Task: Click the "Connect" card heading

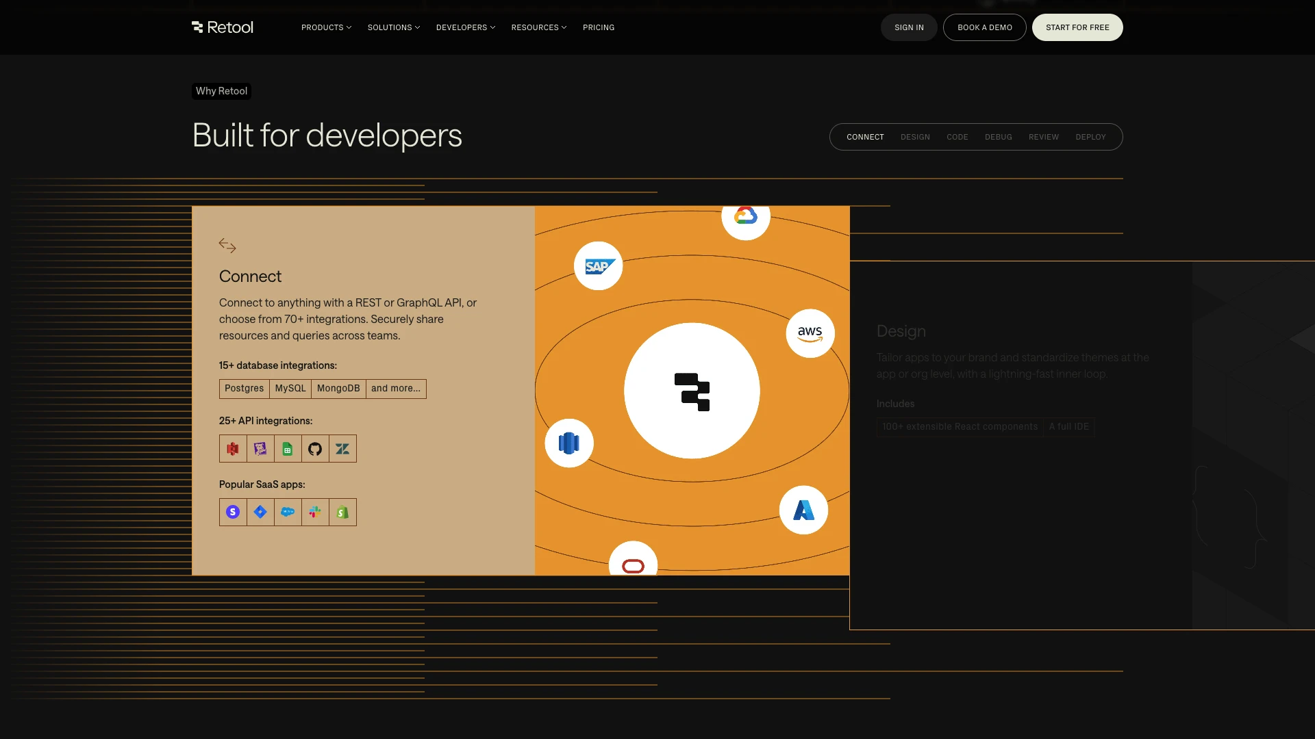Action: pos(250,276)
